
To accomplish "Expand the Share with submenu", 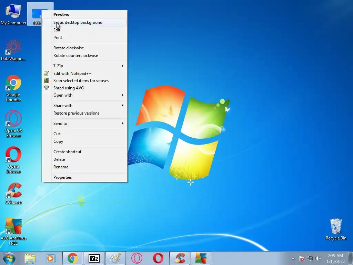I will point(85,106).
